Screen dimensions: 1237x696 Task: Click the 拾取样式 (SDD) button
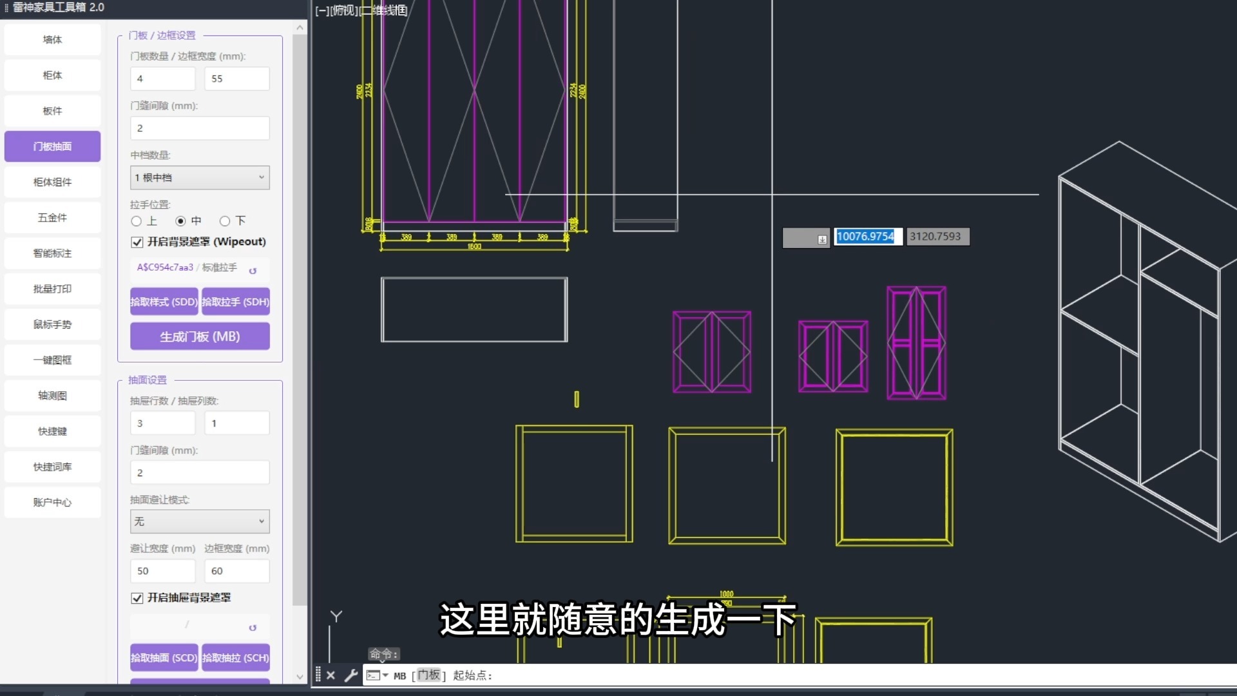coord(164,302)
